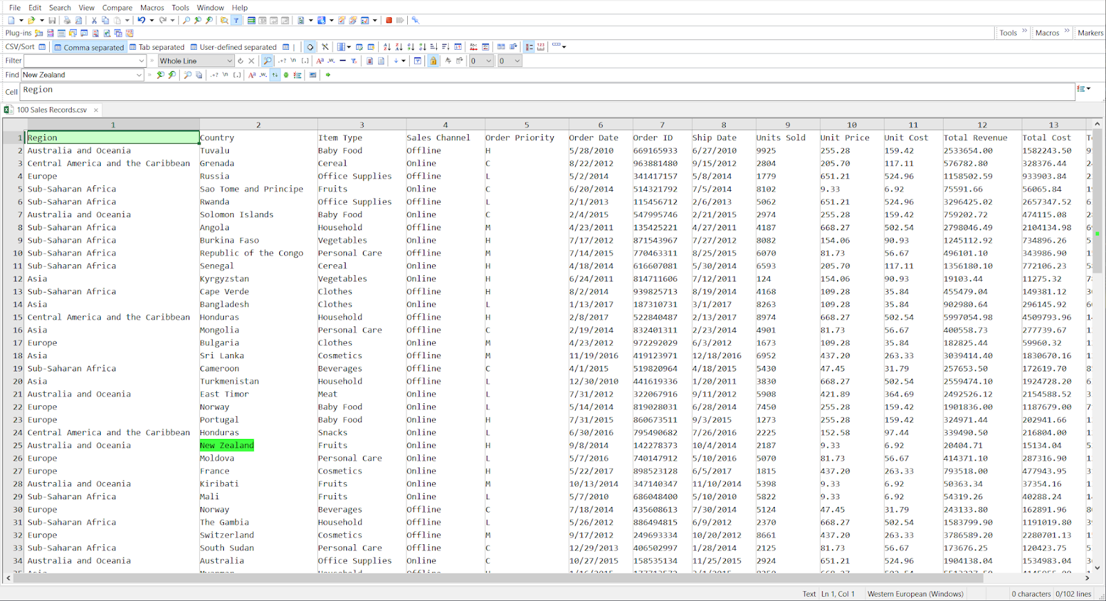Select Tab separated mode
The width and height of the screenshot is (1106, 601).
(157, 47)
